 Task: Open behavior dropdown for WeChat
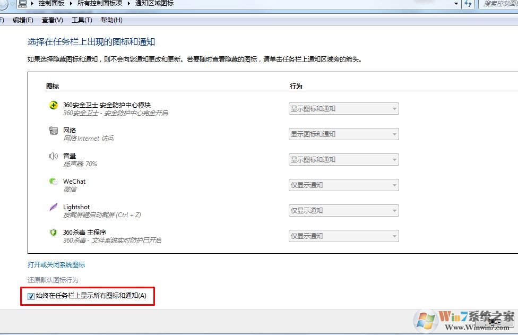tap(343, 185)
